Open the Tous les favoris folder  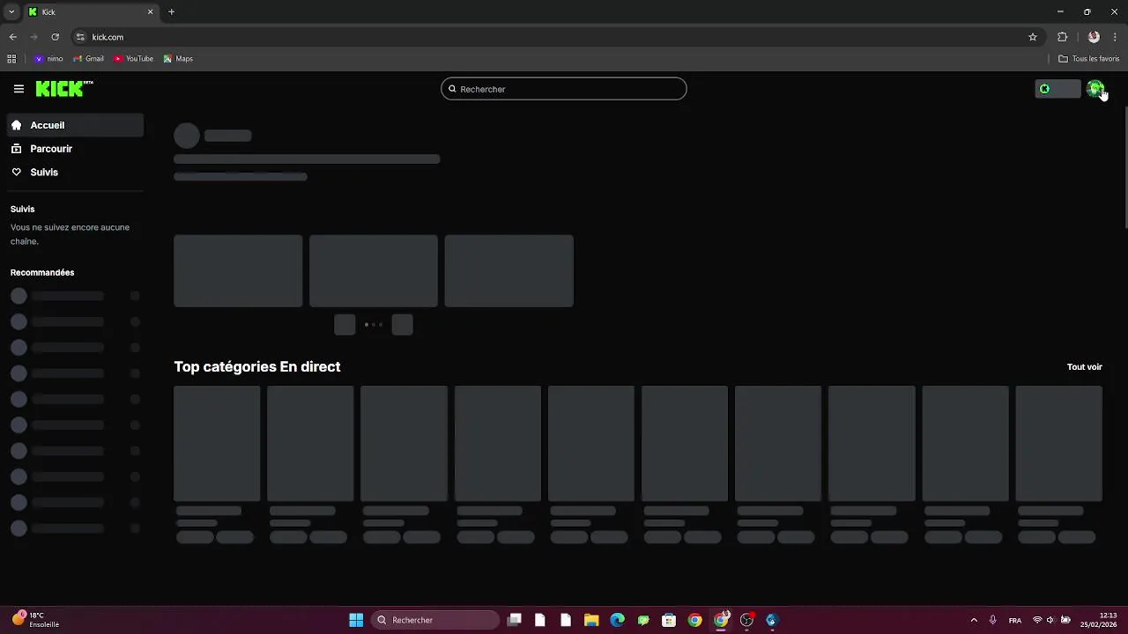click(x=1089, y=59)
